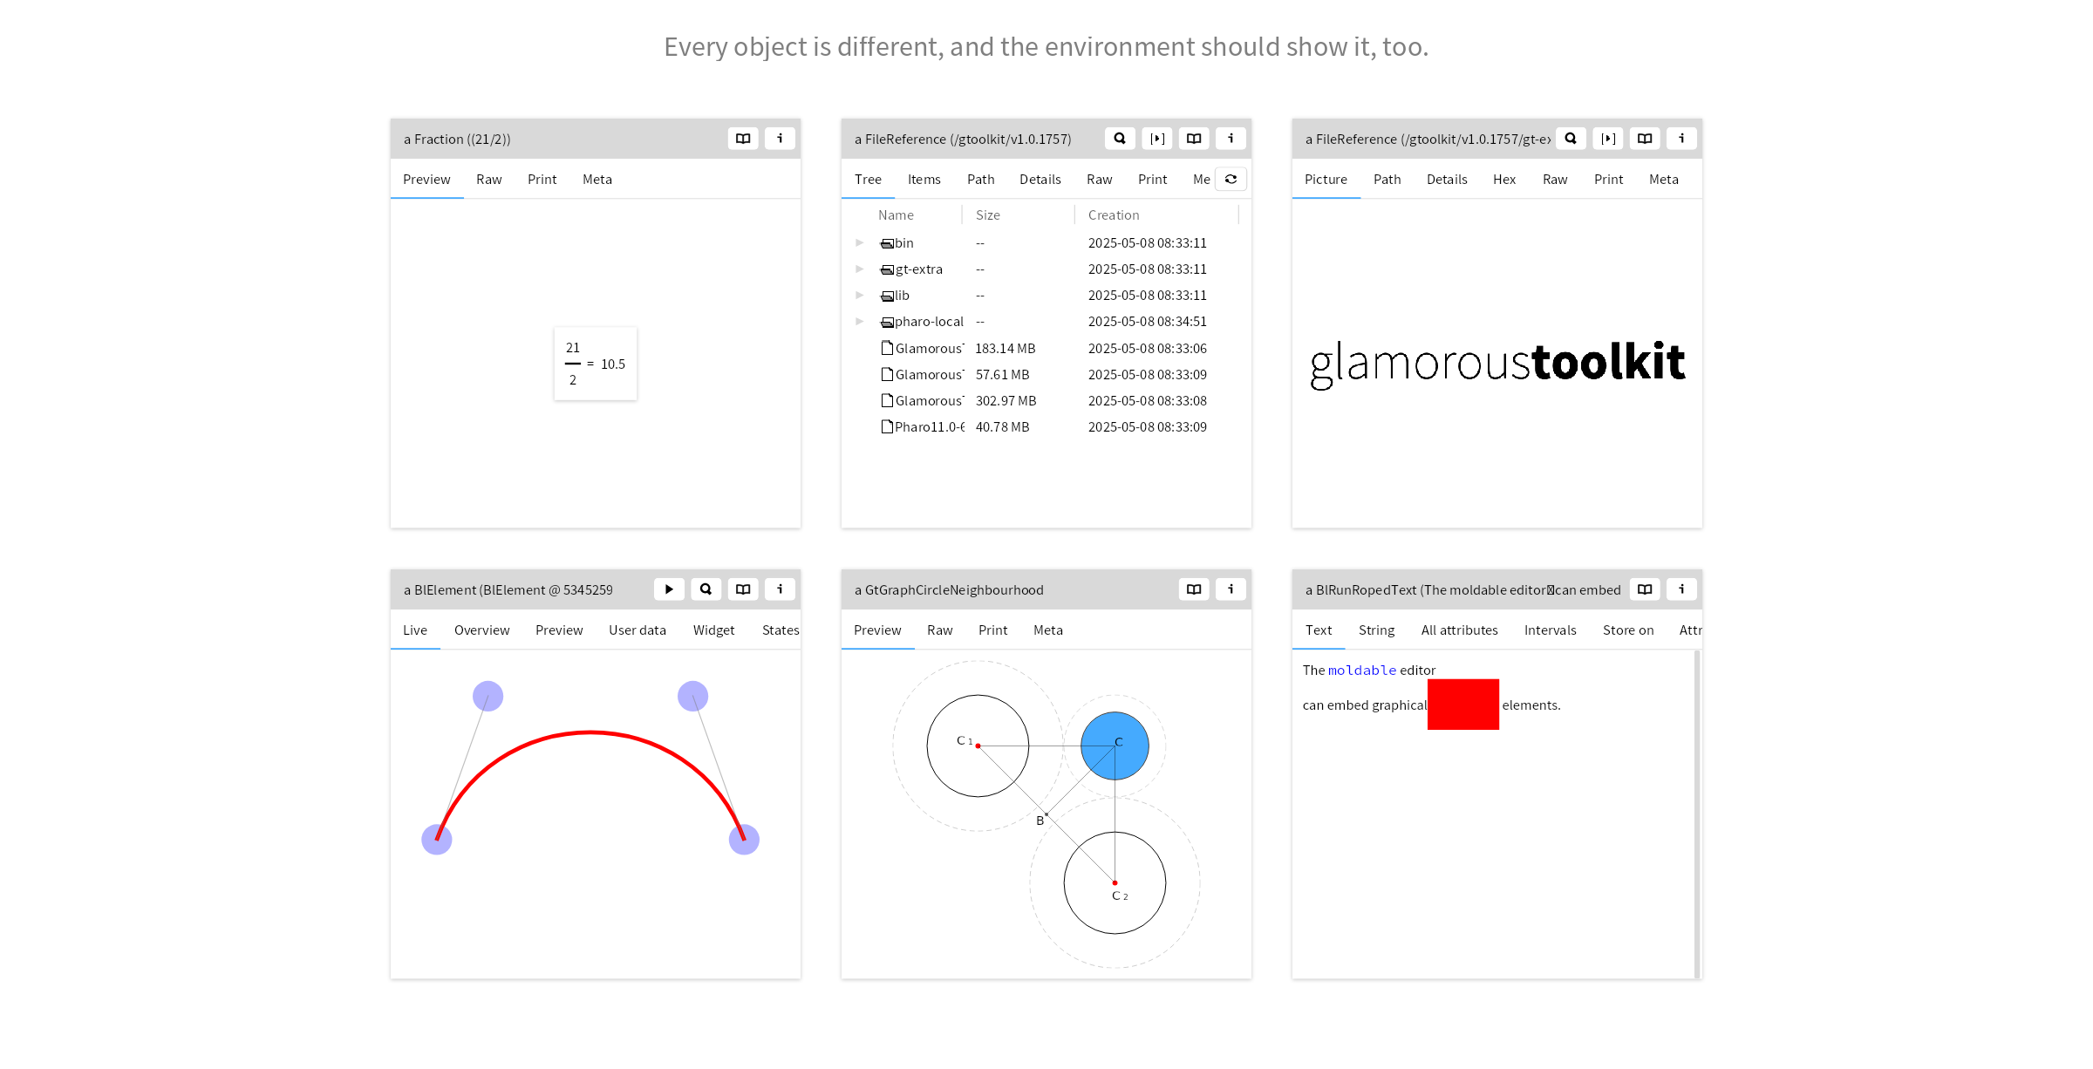2093x1069 pixels.
Task: Click play-in-brackets icon in Picture FileReference panel
Action: click(x=1608, y=139)
